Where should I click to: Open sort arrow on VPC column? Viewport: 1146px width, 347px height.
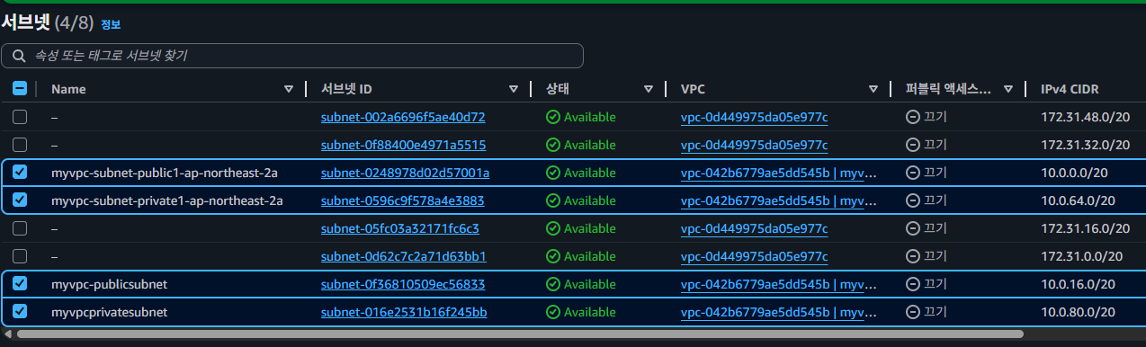click(873, 89)
